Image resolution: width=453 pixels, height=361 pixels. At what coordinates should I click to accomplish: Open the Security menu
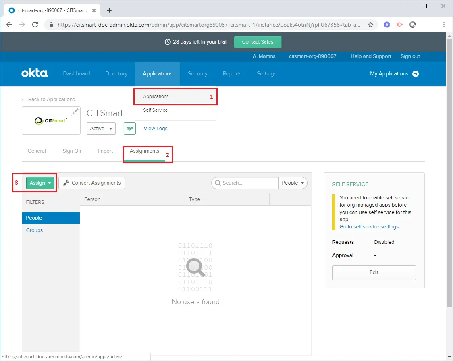197,74
